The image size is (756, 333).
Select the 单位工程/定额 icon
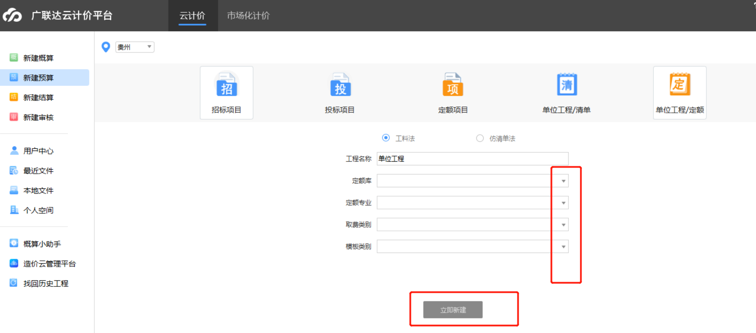(x=680, y=85)
